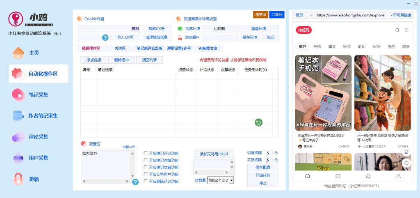Open notifications bell in Xiaohongshu bottom bar
This screenshot has height=198, width=420.
368,176
